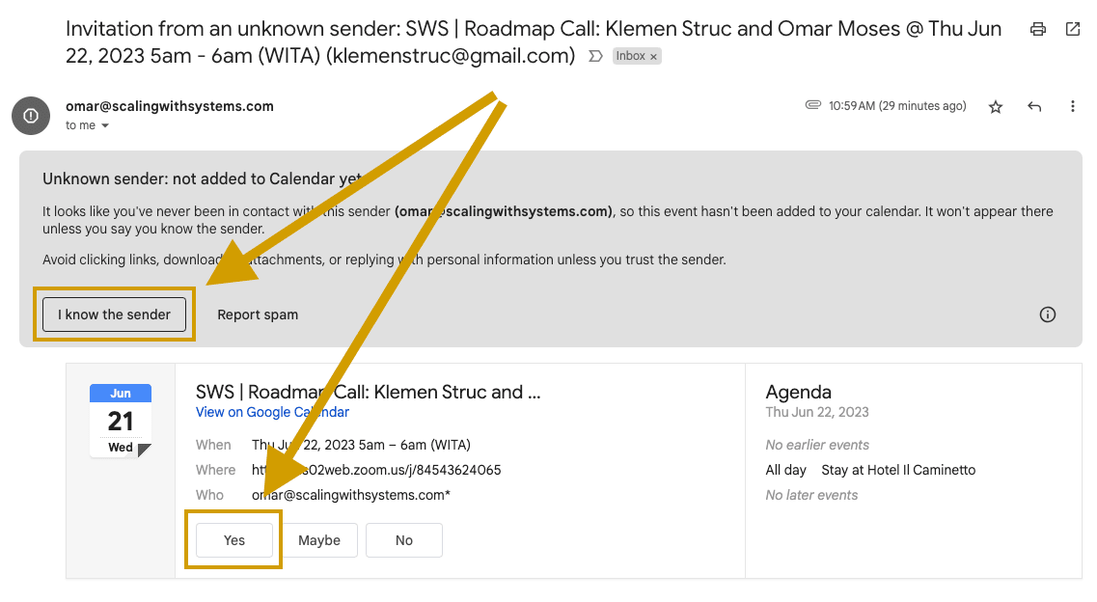The image size is (1097, 602).
Task: Expand the "to me" recipient details
Action: point(105,126)
